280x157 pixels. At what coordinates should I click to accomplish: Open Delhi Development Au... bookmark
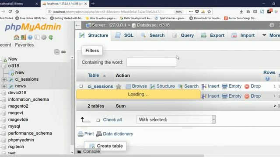(136, 18)
